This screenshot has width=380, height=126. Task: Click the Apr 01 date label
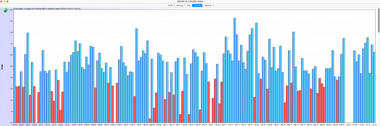tap(211, 125)
